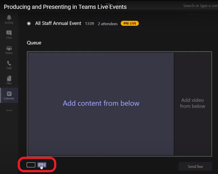Viewport: 218px width, 174px height.
Task: Click the Send live button
Action: [195, 166]
